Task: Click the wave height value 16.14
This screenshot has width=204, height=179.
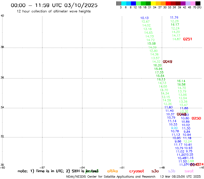Action: pos(181,81)
